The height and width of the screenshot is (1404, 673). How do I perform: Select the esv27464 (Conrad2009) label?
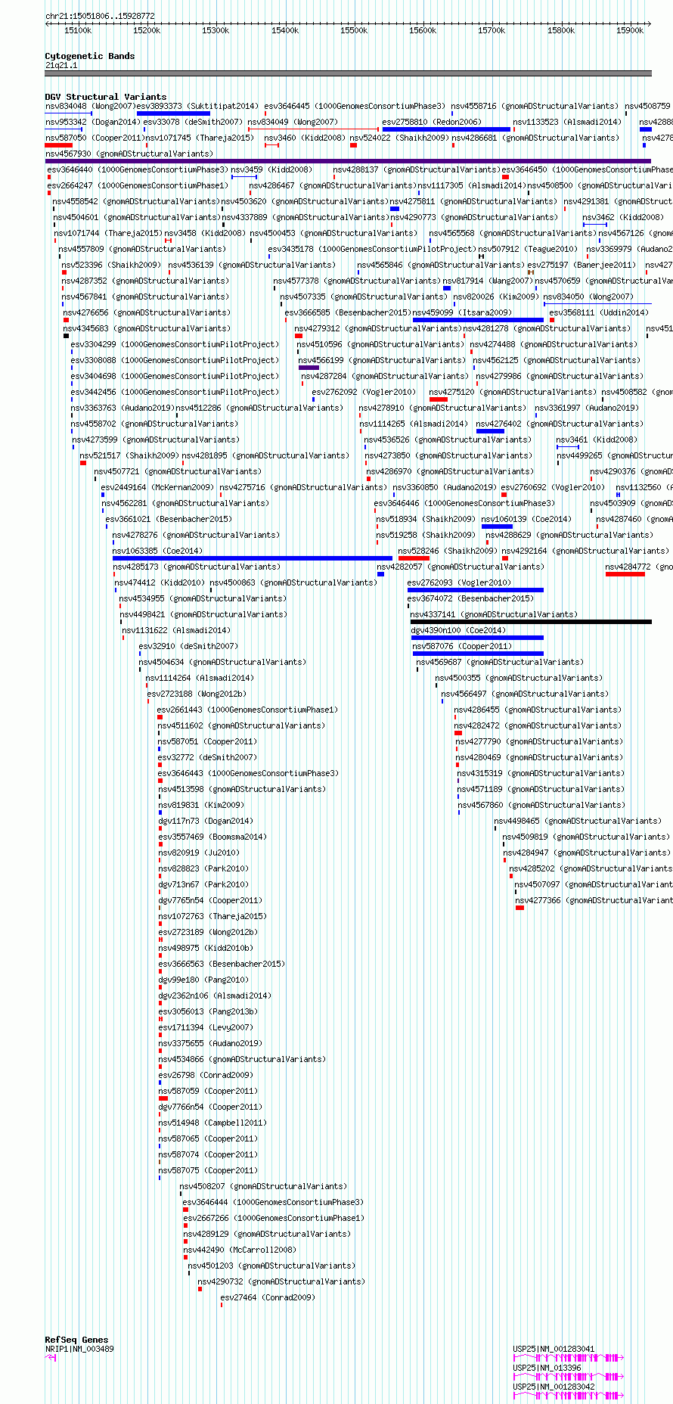268,1298
